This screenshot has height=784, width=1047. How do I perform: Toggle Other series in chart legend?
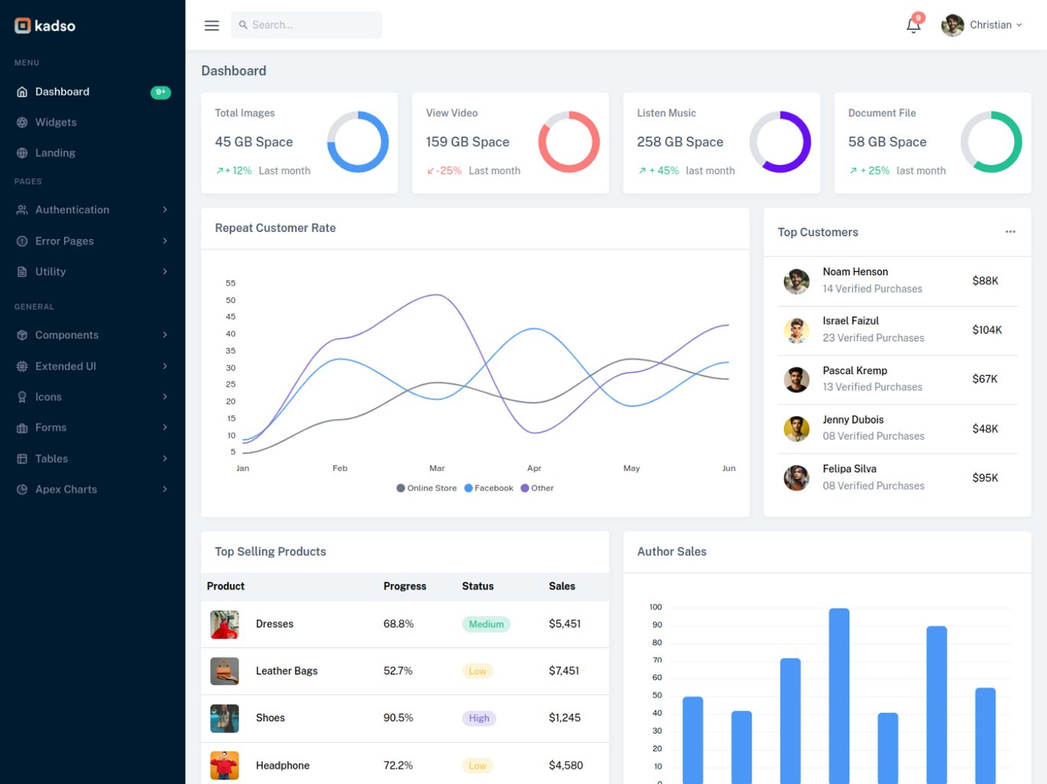(537, 488)
